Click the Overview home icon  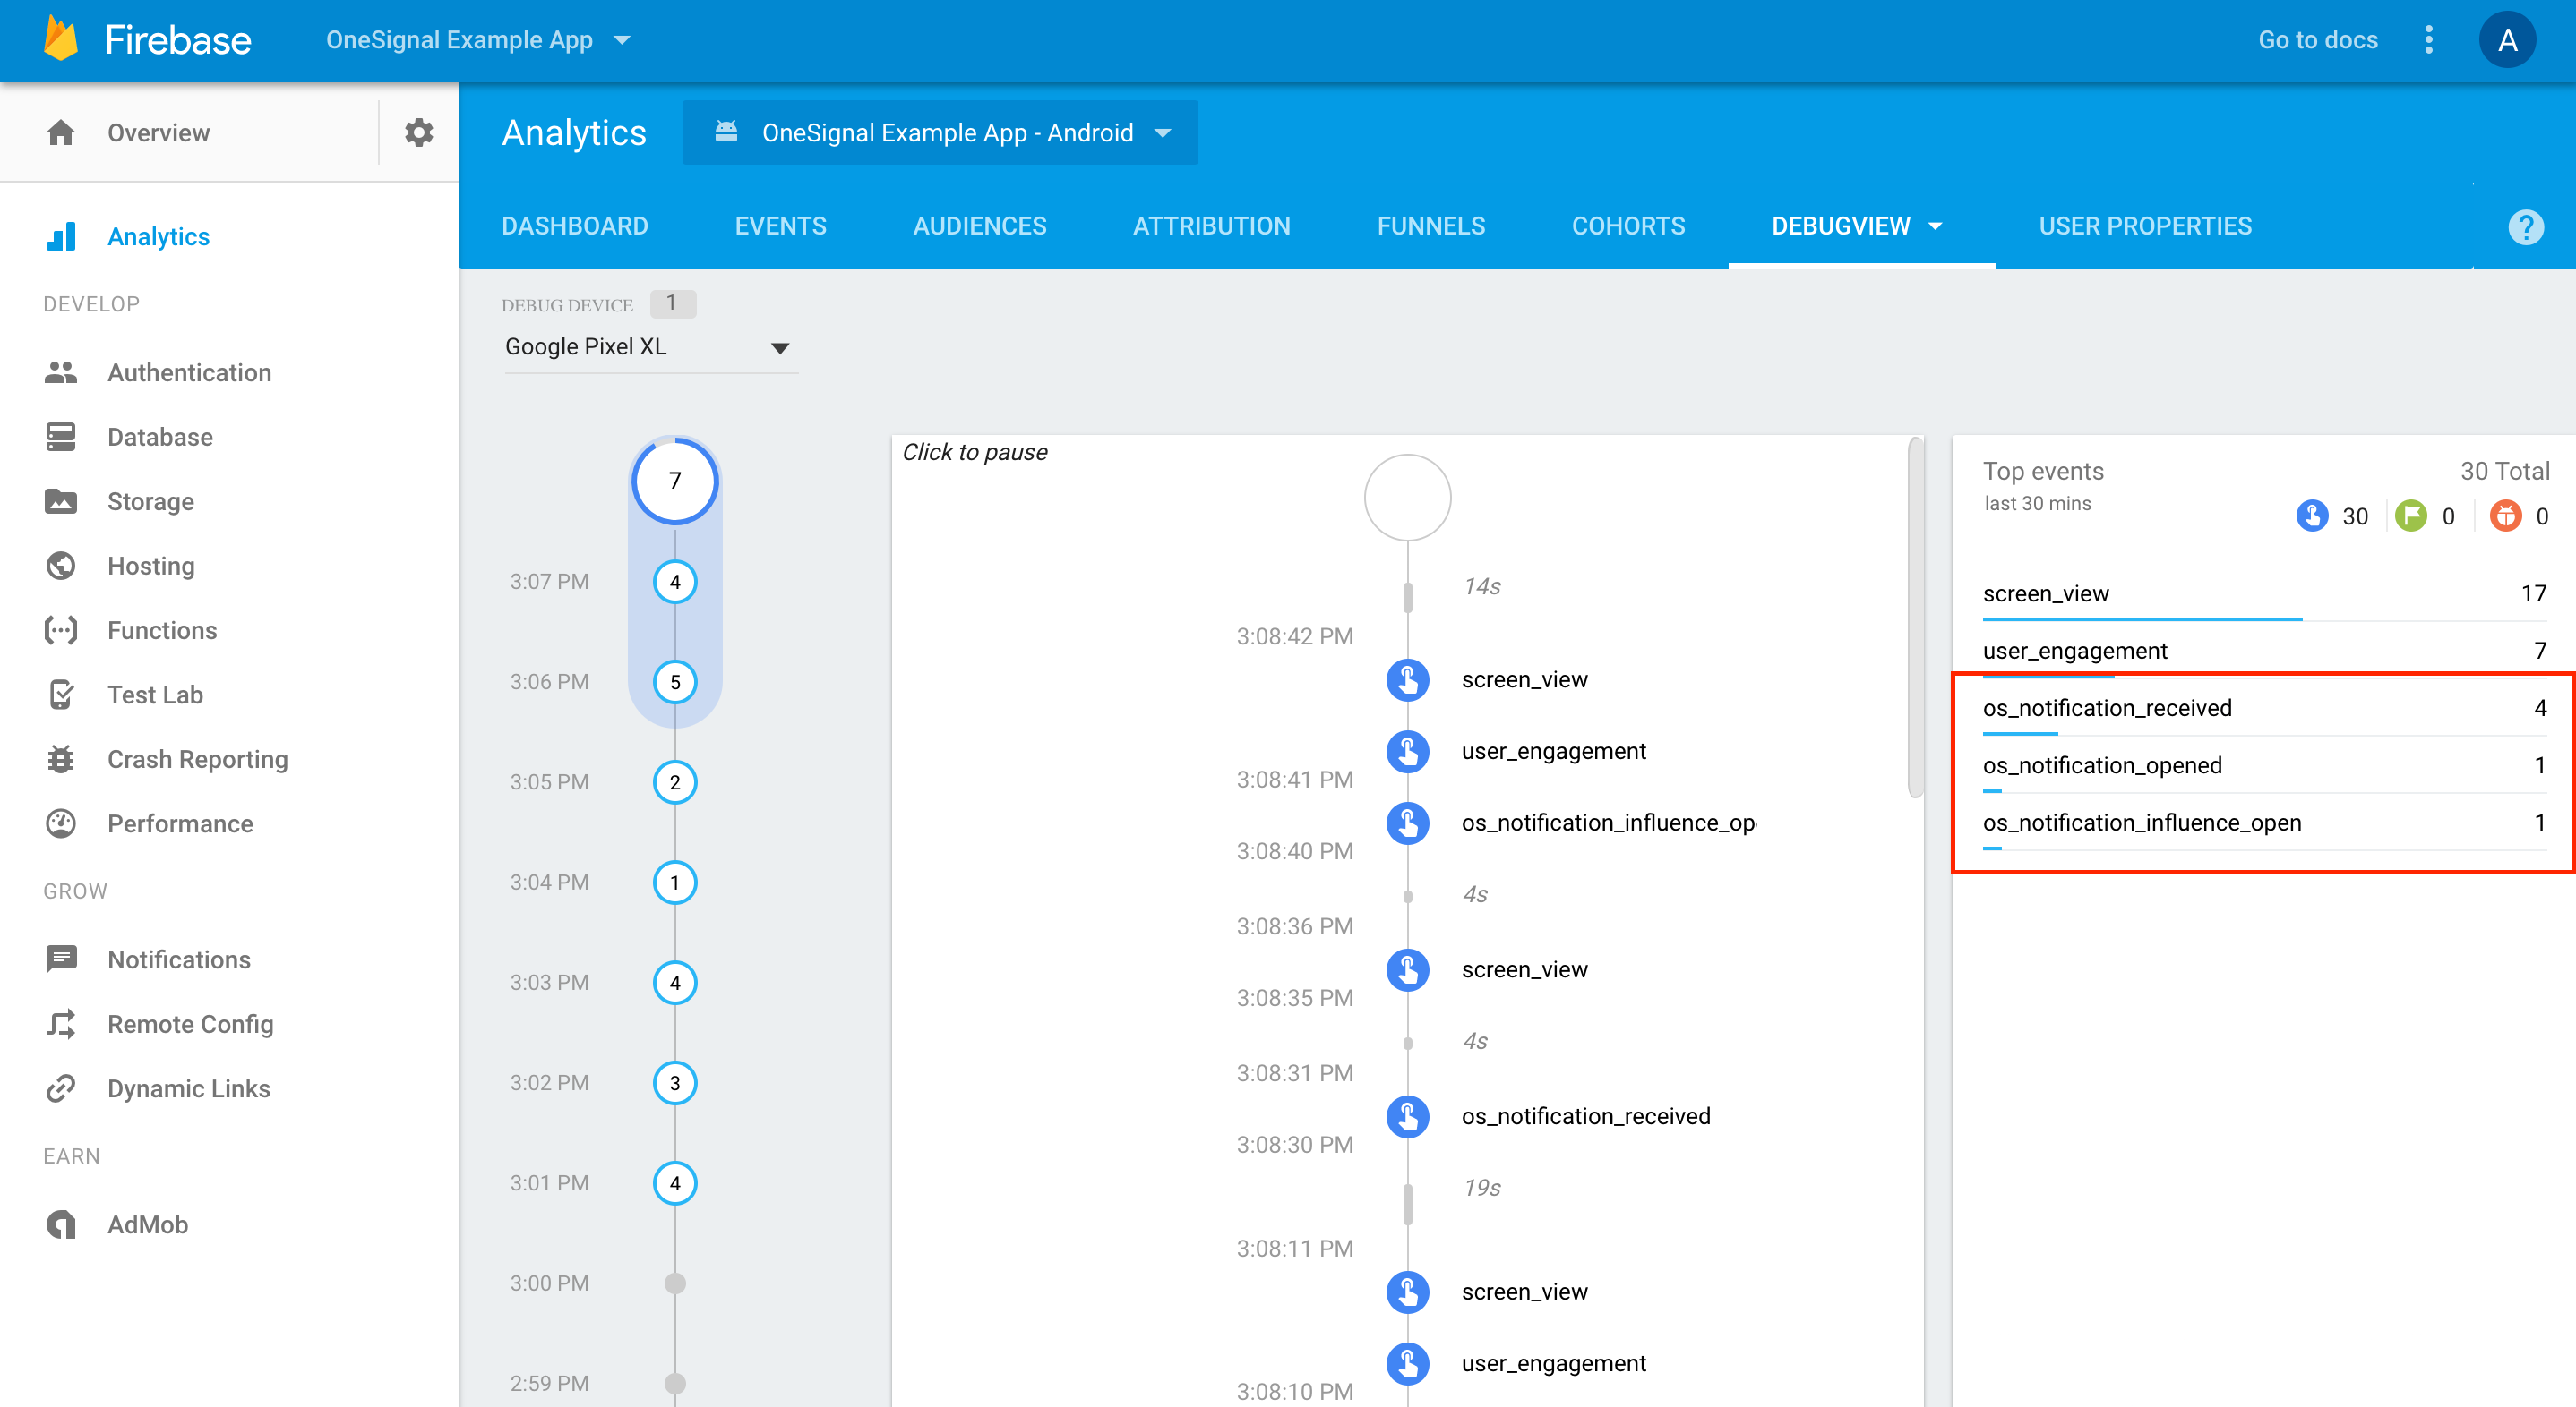61,132
